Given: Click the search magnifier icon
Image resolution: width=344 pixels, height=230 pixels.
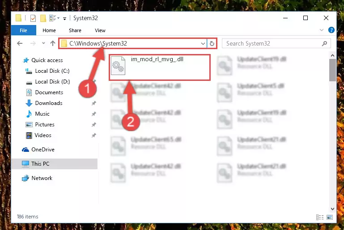Looking at the screenshot, I should coord(324,44).
